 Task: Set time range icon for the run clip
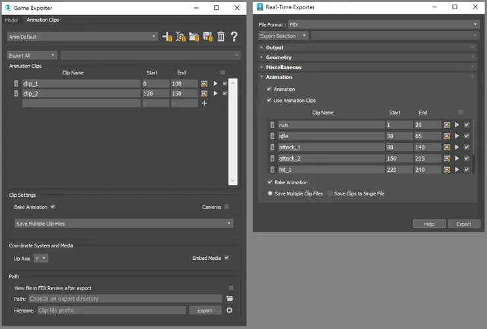tap(447, 125)
